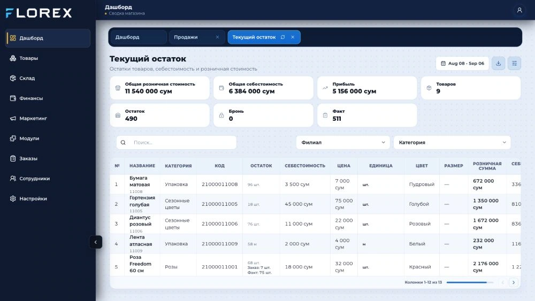
Task: Click the Факт clipboard icon
Action: point(325,115)
